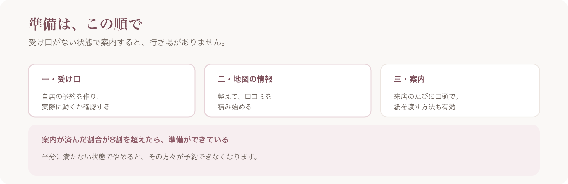Select text 整えて、口コミを
This screenshot has height=184, width=568.
[x=245, y=97]
